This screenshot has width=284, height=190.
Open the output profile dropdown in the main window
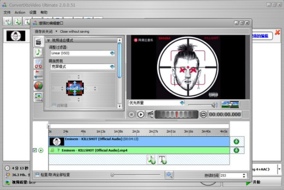point(279,169)
